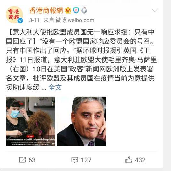Open the 全文 full text link
This screenshot has height=171, width=171.
(x=55, y=87)
